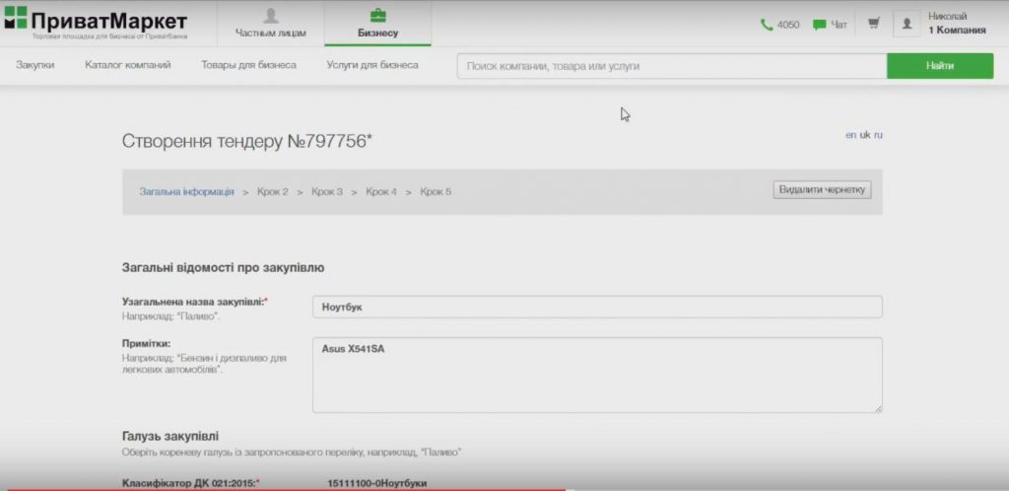The height and width of the screenshot is (491, 1009).
Task: Click the phone icon next to 4050
Action: (x=767, y=25)
